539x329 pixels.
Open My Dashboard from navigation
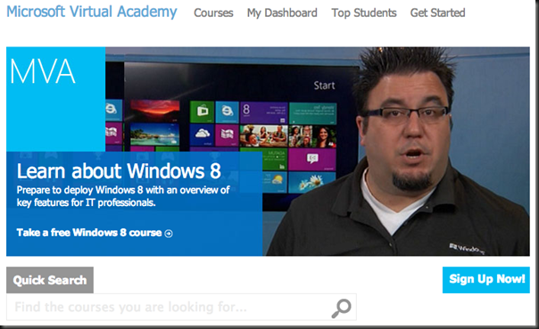pos(282,13)
